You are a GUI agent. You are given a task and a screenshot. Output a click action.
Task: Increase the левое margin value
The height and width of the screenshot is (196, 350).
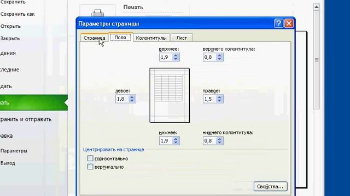(132, 97)
